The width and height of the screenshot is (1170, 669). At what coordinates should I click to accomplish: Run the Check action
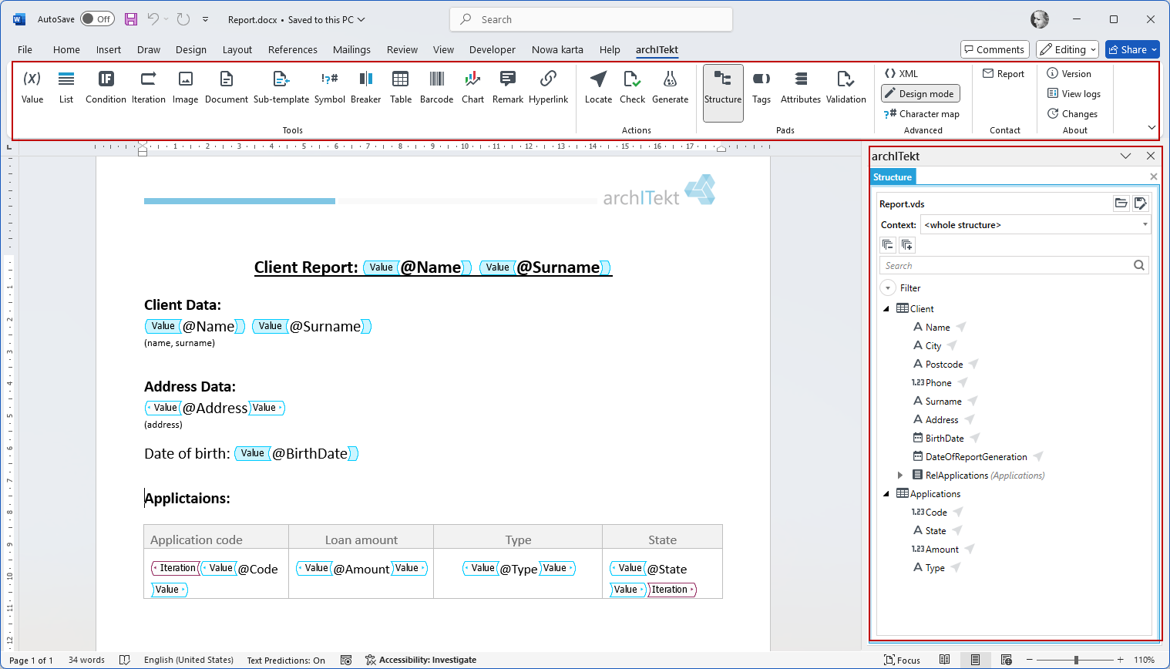tap(632, 87)
